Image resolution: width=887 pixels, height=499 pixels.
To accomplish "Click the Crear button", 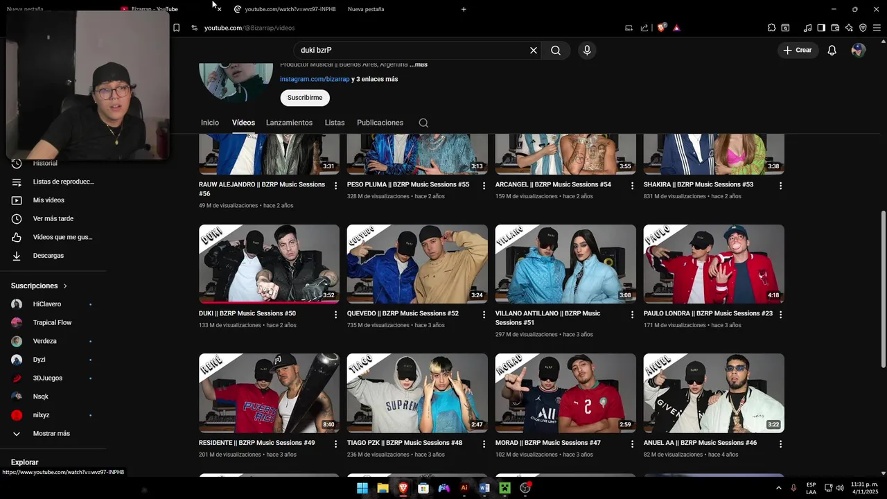I will [798, 50].
